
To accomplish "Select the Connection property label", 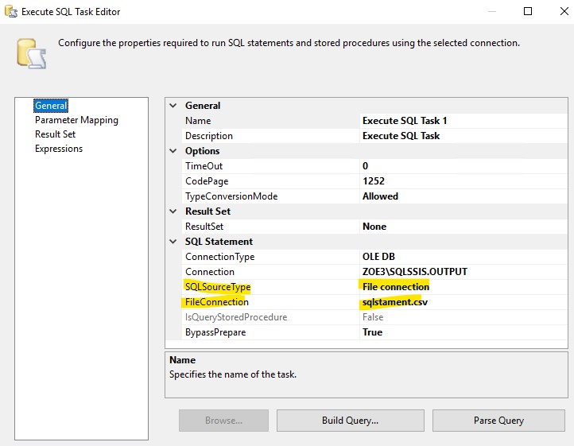I will coord(210,272).
